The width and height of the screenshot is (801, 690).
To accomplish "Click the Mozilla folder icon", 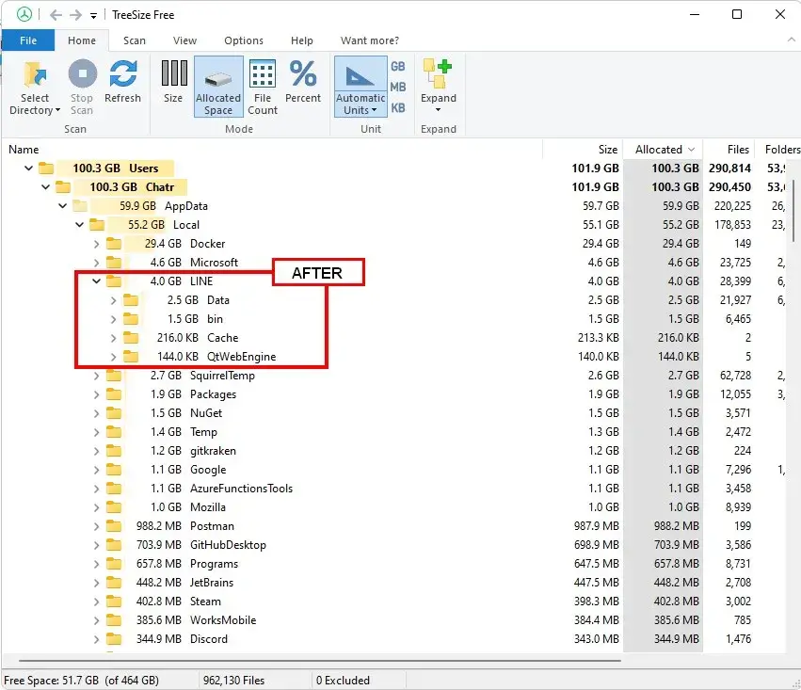I will 114,507.
